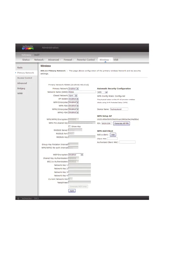Open the Firewall menu
This screenshot has width=186, height=279.
coord(69,60)
